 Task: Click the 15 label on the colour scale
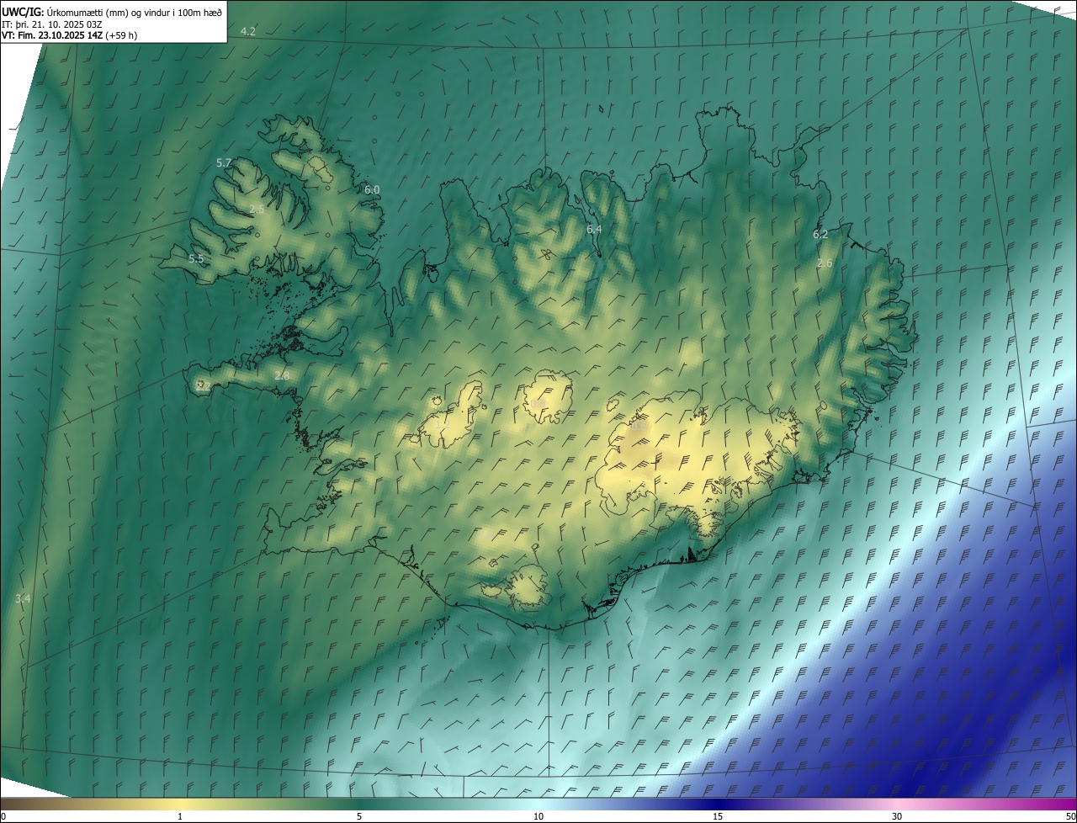[718, 816]
